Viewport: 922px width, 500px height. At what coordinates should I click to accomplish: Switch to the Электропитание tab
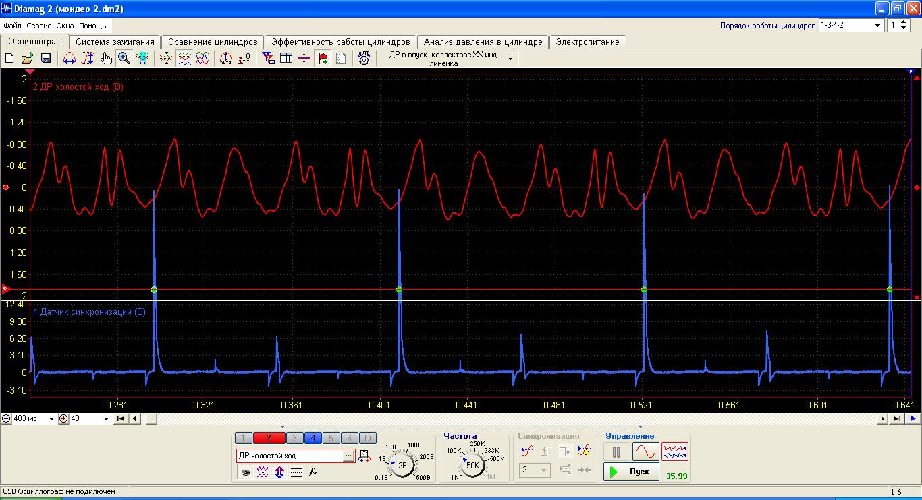pyautogui.click(x=587, y=42)
